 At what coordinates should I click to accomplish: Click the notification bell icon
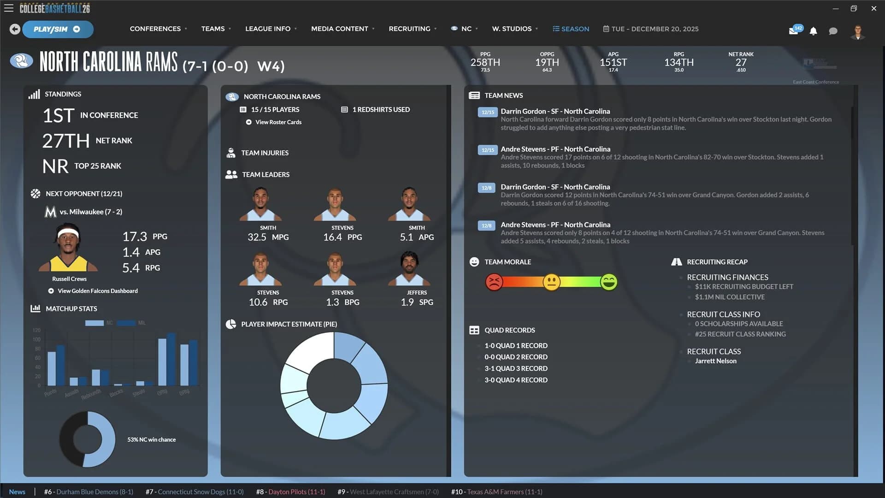(x=813, y=31)
